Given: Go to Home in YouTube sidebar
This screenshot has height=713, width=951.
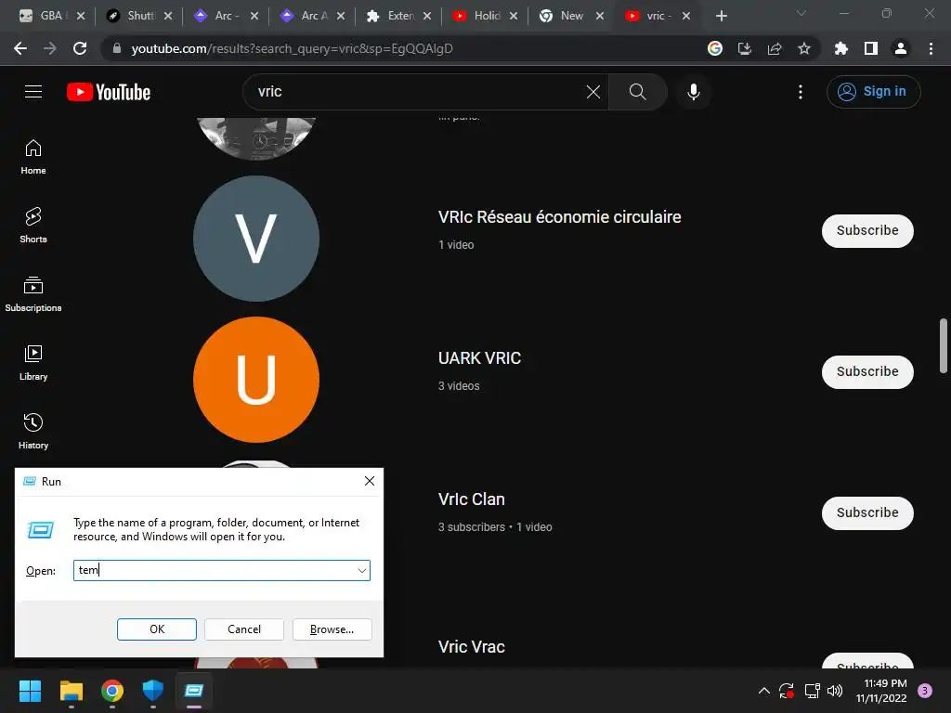Looking at the screenshot, I should (33, 157).
